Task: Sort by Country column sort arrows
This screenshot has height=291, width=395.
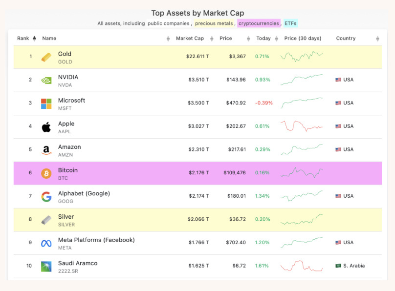Action: [x=377, y=39]
